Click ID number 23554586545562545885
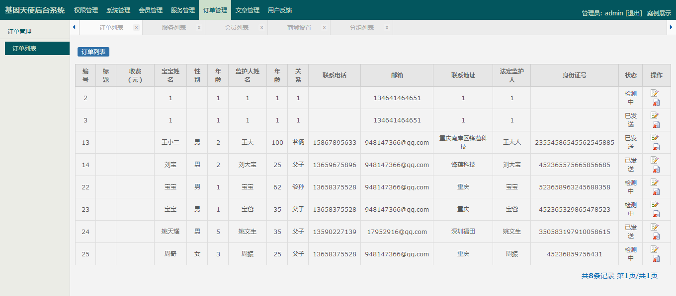This screenshot has height=296, width=676. pyautogui.click(x=575, y=142)
